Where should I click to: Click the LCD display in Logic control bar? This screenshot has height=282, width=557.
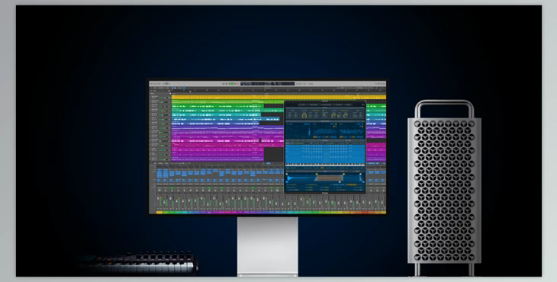[x=268, y=84]
